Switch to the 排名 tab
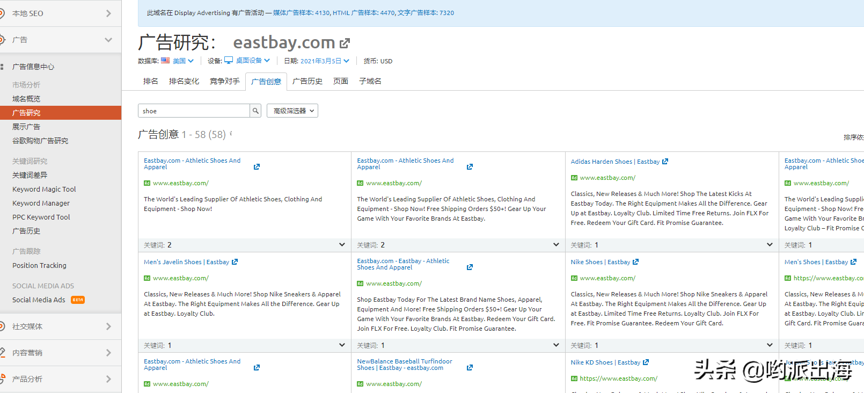 [151, 81]
